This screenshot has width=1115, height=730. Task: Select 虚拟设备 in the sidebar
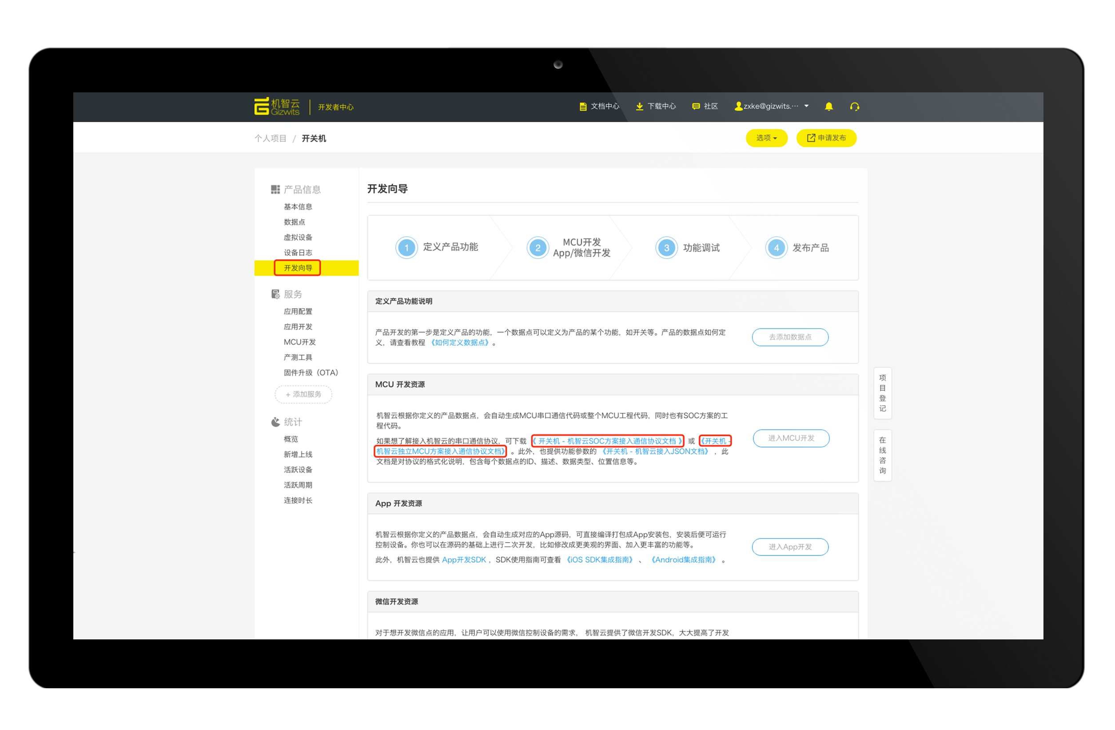(298, 238)
